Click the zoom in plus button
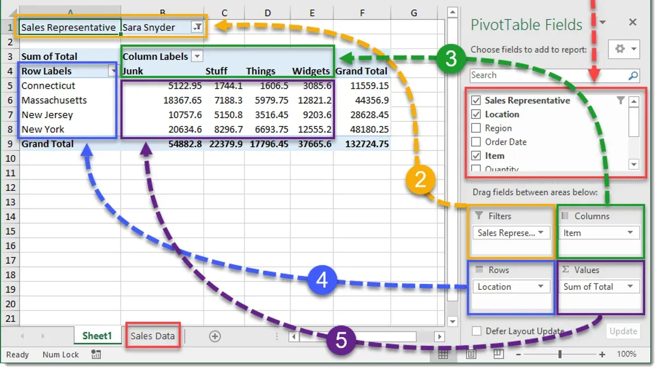Viewport: 658px width, 370px height. click(x=602, y=355)
